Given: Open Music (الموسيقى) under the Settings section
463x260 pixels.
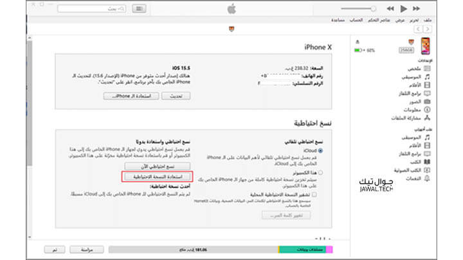Looking at the screenshot, I should point(416,77).
